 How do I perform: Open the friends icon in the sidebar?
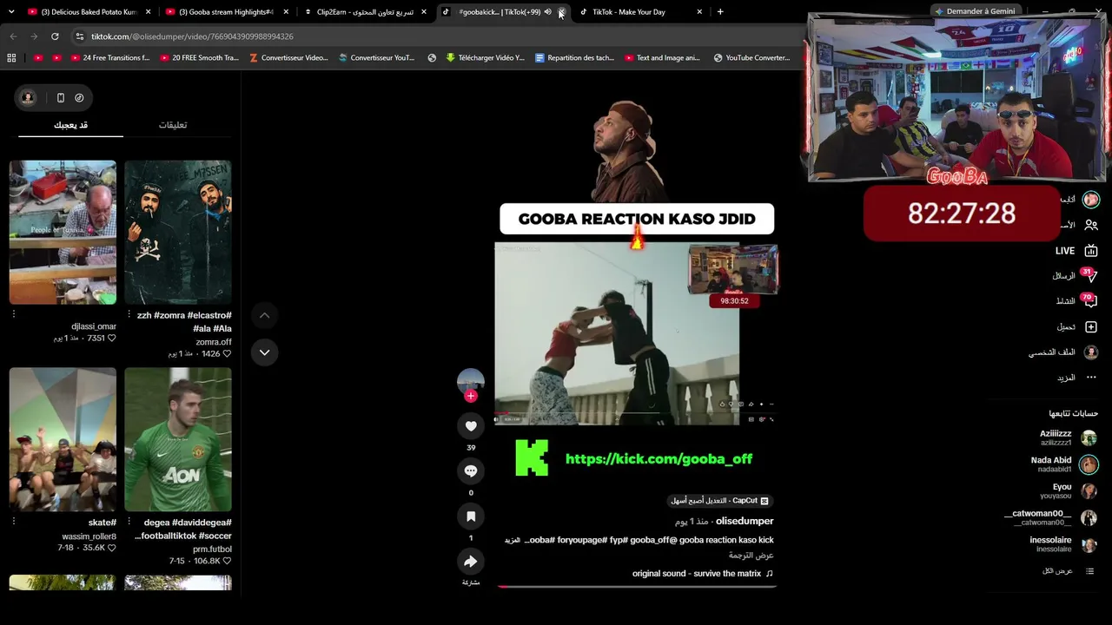[x=1091, y=225]
